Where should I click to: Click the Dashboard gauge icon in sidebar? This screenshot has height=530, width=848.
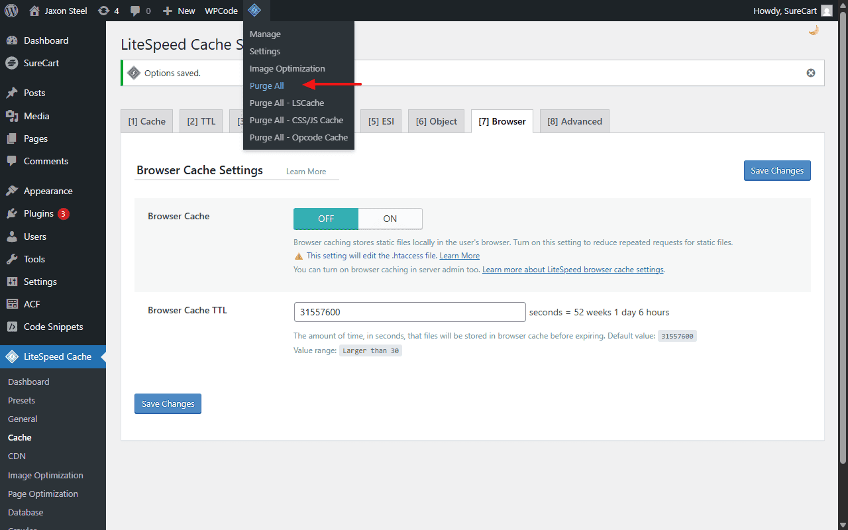tap(12, 40)
